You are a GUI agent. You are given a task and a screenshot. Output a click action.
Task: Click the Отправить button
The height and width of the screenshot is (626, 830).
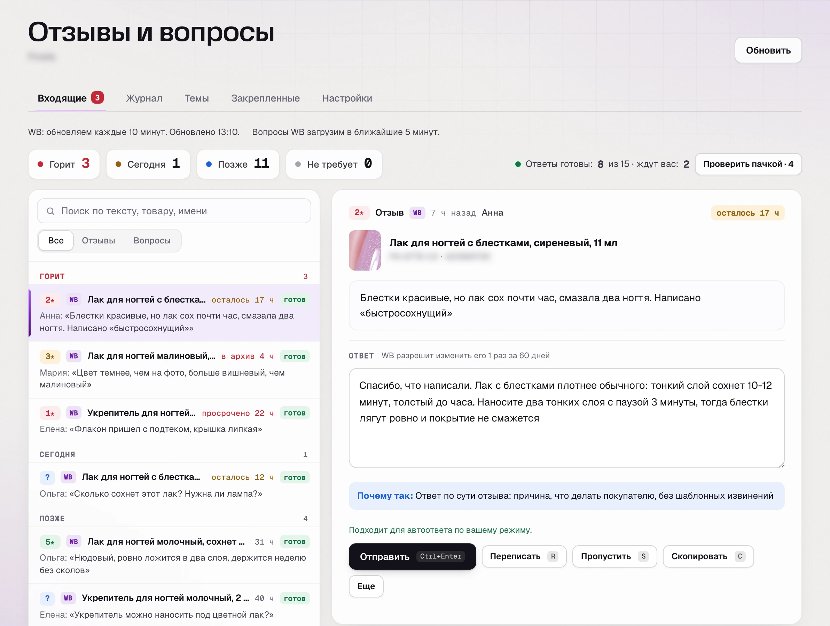412,557
